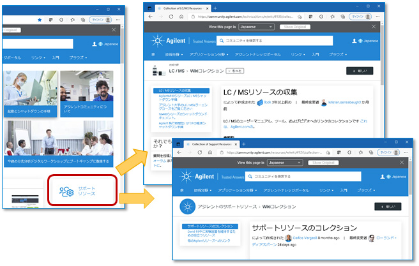The width and height of the screenshot is (419, 266).
Task: Open the Carlos Vargas8 author profile link
Action: 306,237
